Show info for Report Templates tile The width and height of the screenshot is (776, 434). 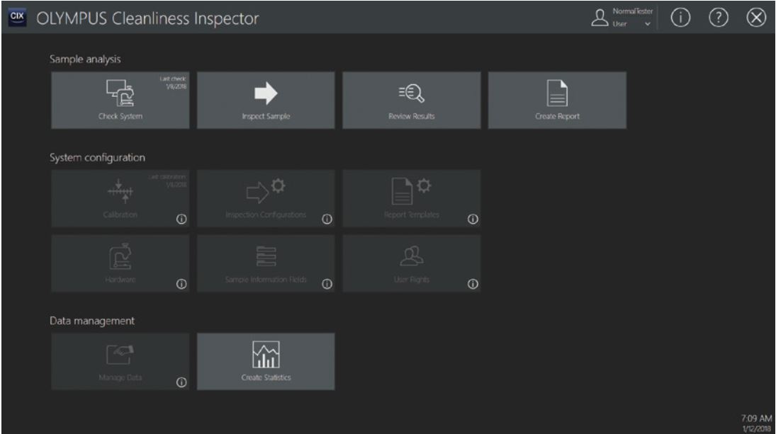(473, 219)
